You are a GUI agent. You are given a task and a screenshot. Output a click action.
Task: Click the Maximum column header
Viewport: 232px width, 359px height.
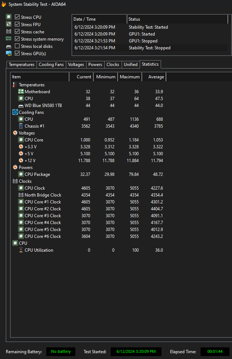tap(129, 77)
